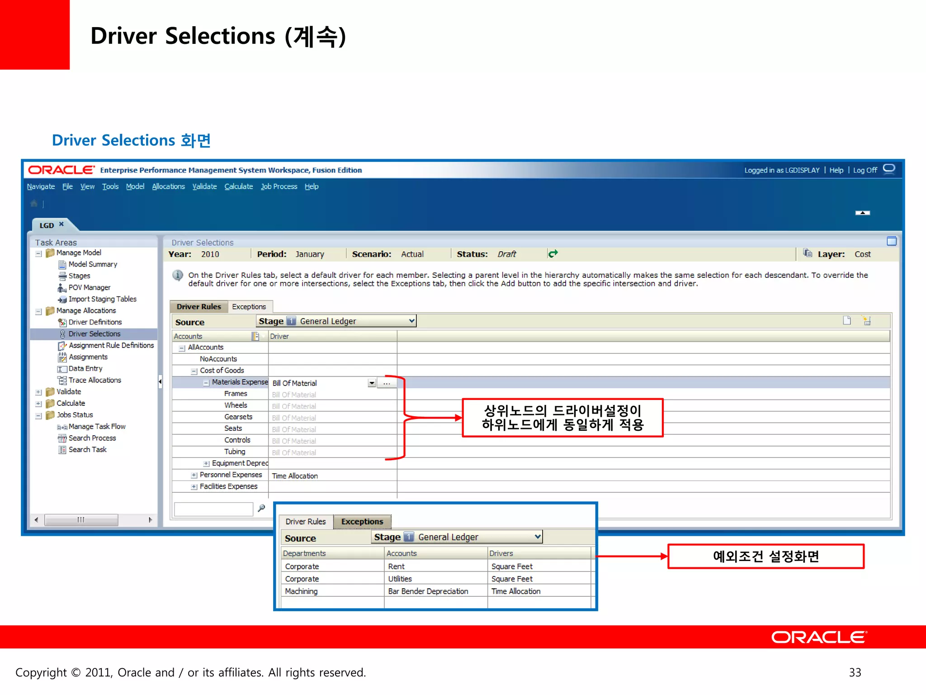The height and width of the screenshot is (695, 926).
Task: Collapse the Manage Model folder
Action: (39, 253)
